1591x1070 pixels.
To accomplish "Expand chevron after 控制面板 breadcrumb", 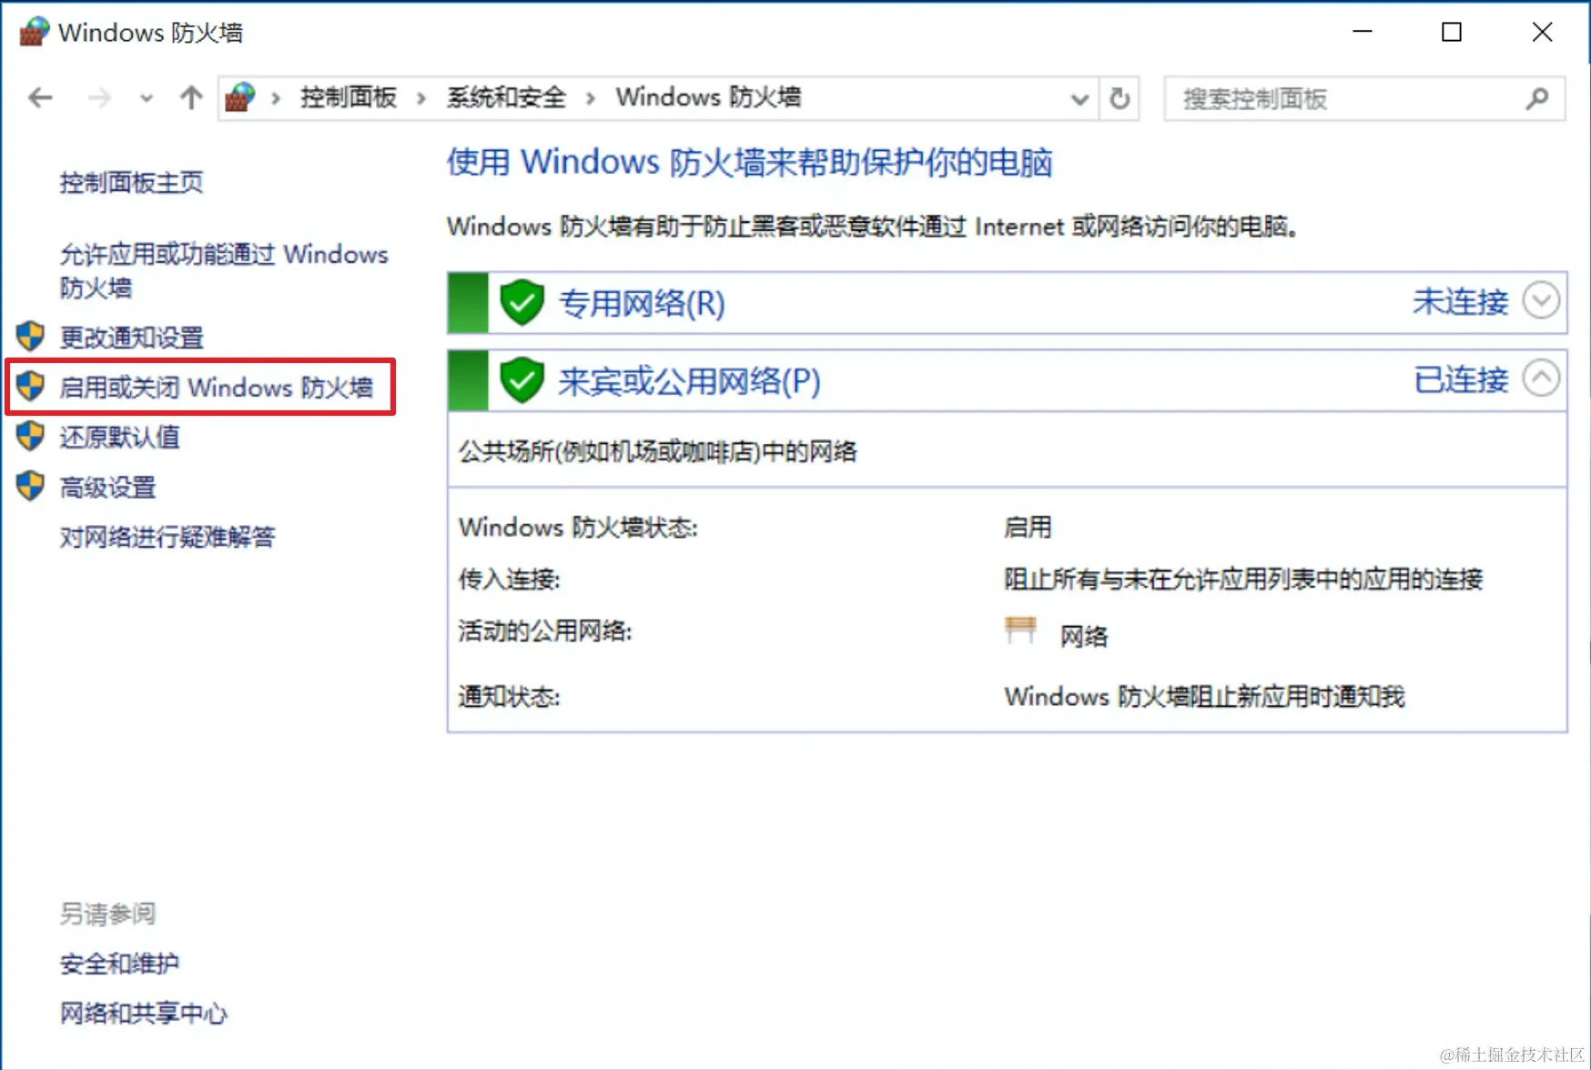I will [421, 98].
